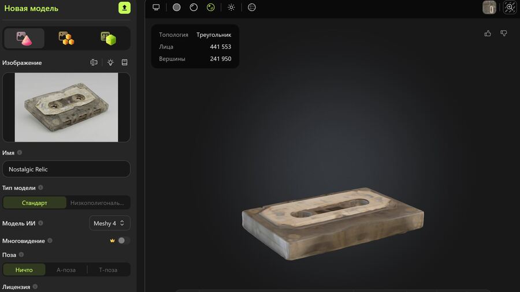Viewport: 520px width, 292px height.
Task: Select the multi-image to 3D tab icon
Action: [66, 39]
